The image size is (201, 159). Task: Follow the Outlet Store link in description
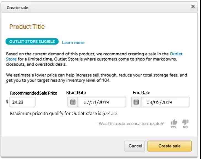[x=176, y=54]
